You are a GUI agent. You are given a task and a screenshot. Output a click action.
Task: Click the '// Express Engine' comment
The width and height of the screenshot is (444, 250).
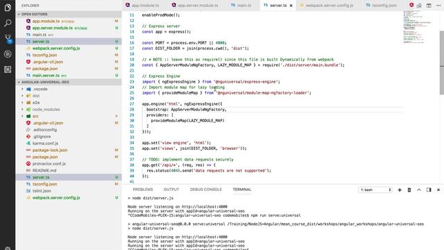(x=161, y=76)
